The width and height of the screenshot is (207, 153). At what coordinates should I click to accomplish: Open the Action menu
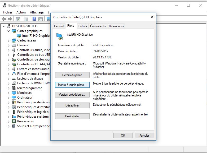[x=21, y=12]
